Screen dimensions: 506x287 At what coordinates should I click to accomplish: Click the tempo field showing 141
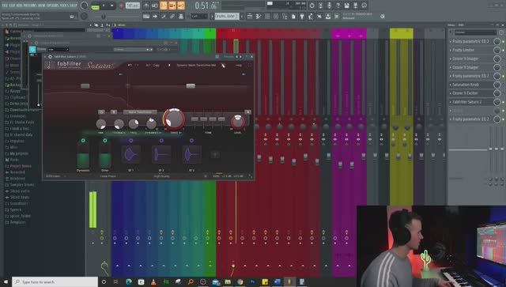click(133, 6)
